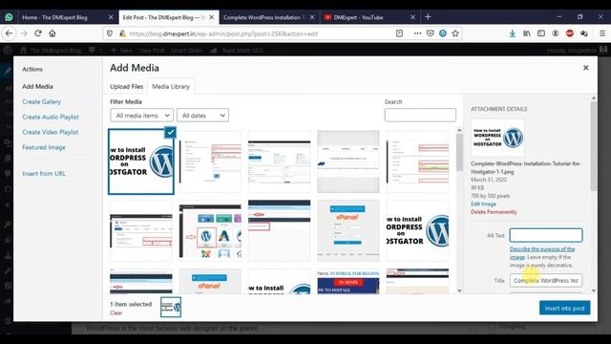Open a new browser tab with plus
This screenshot has width=611, height=344.
click(x=428, y=17)
